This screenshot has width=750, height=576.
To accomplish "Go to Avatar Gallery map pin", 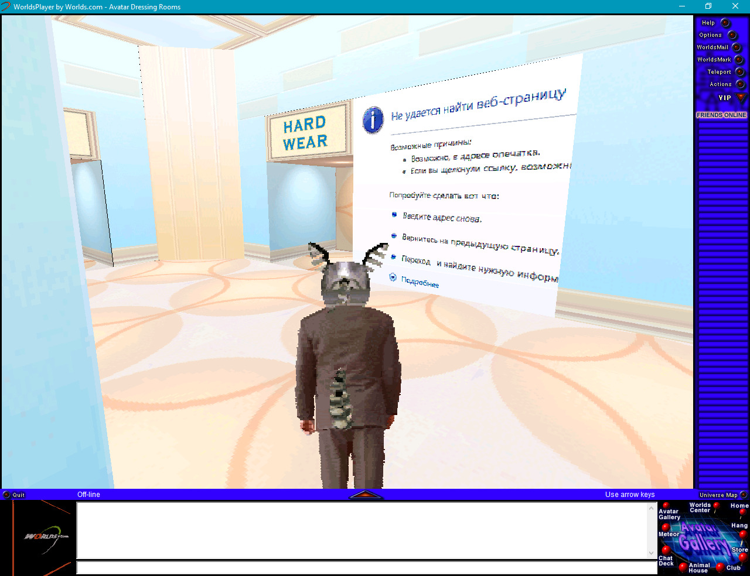I will 666,506.
